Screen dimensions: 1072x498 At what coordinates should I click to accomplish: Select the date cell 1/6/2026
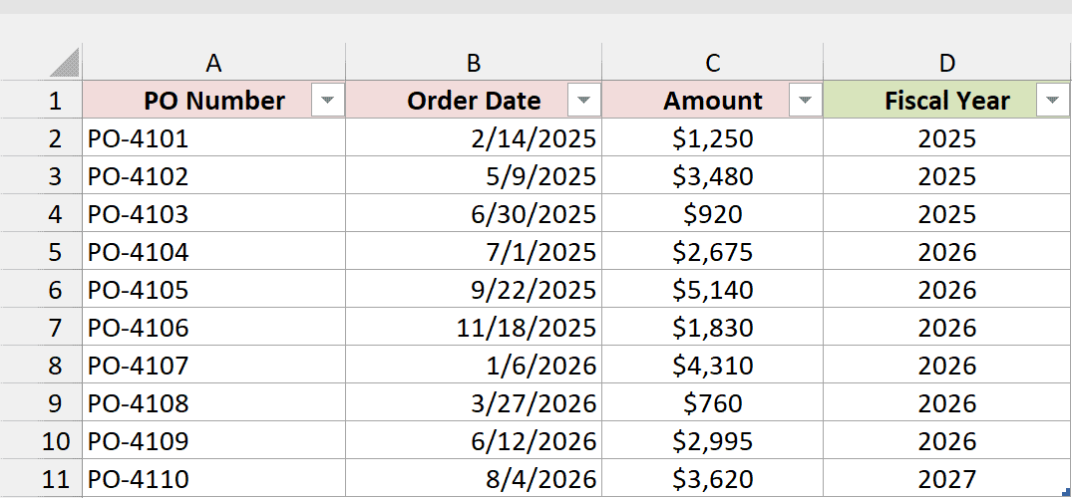(x=474, y=366)
